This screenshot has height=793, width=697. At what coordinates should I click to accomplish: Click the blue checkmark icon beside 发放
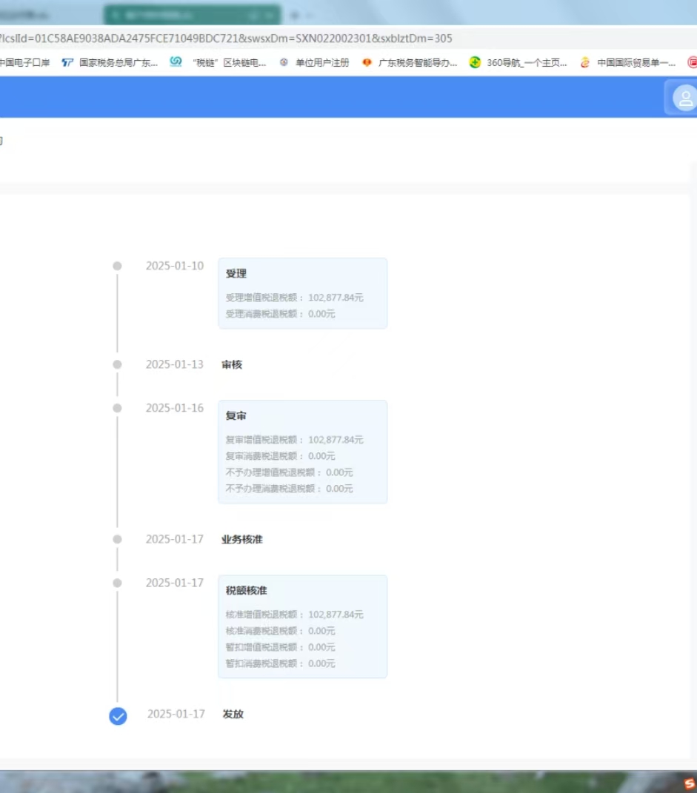118,716
